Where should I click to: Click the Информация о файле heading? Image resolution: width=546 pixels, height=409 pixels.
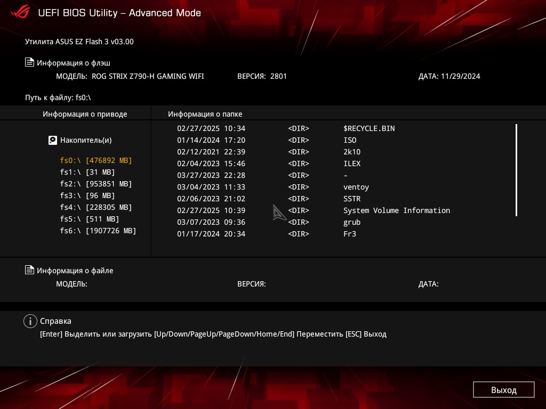[x=75, y=271]
